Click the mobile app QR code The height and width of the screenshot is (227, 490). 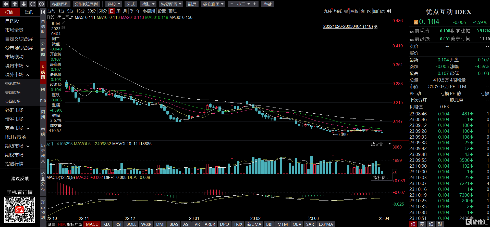click(20, 210)
